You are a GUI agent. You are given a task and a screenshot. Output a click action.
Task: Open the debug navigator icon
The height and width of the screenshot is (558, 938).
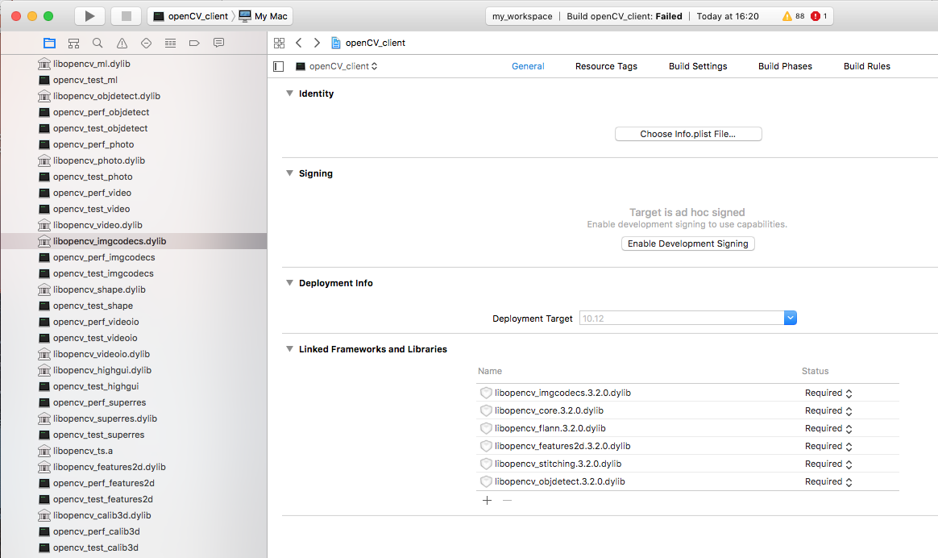(171, 43)
